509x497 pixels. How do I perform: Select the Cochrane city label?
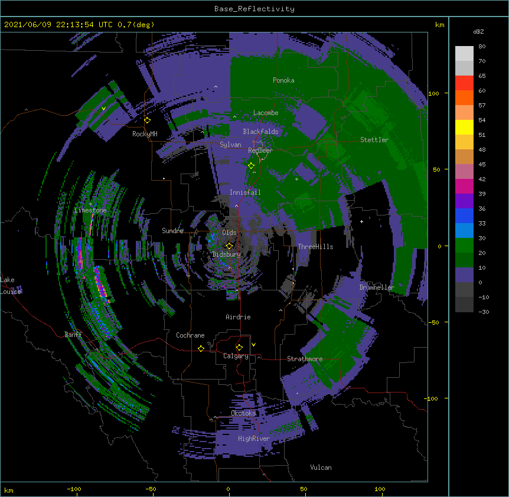pyautogui.click(x=190, y=335)
